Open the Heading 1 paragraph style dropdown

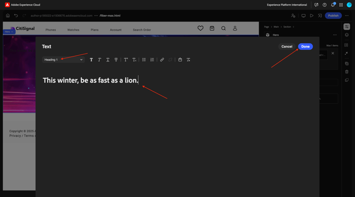[63, 60]
